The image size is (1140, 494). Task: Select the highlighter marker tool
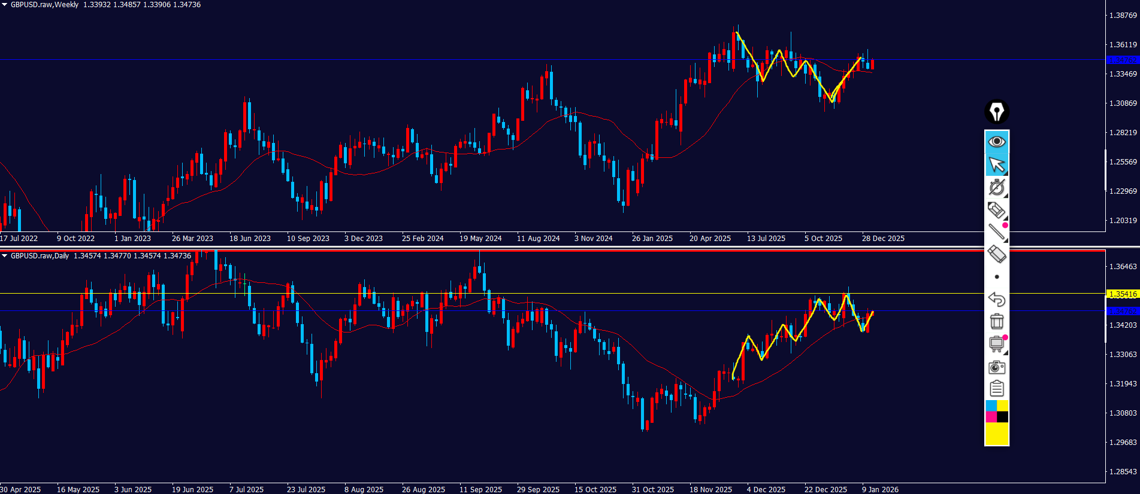(x=996, y=210)
